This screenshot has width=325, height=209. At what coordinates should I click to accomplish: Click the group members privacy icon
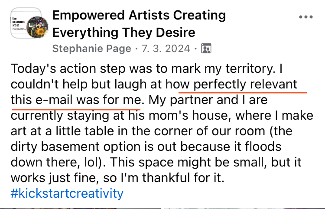coord(207,49)
